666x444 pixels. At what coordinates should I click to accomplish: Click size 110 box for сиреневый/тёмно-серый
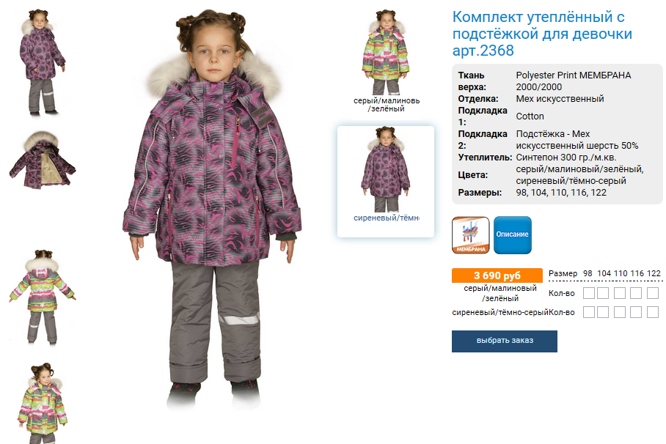619,312
